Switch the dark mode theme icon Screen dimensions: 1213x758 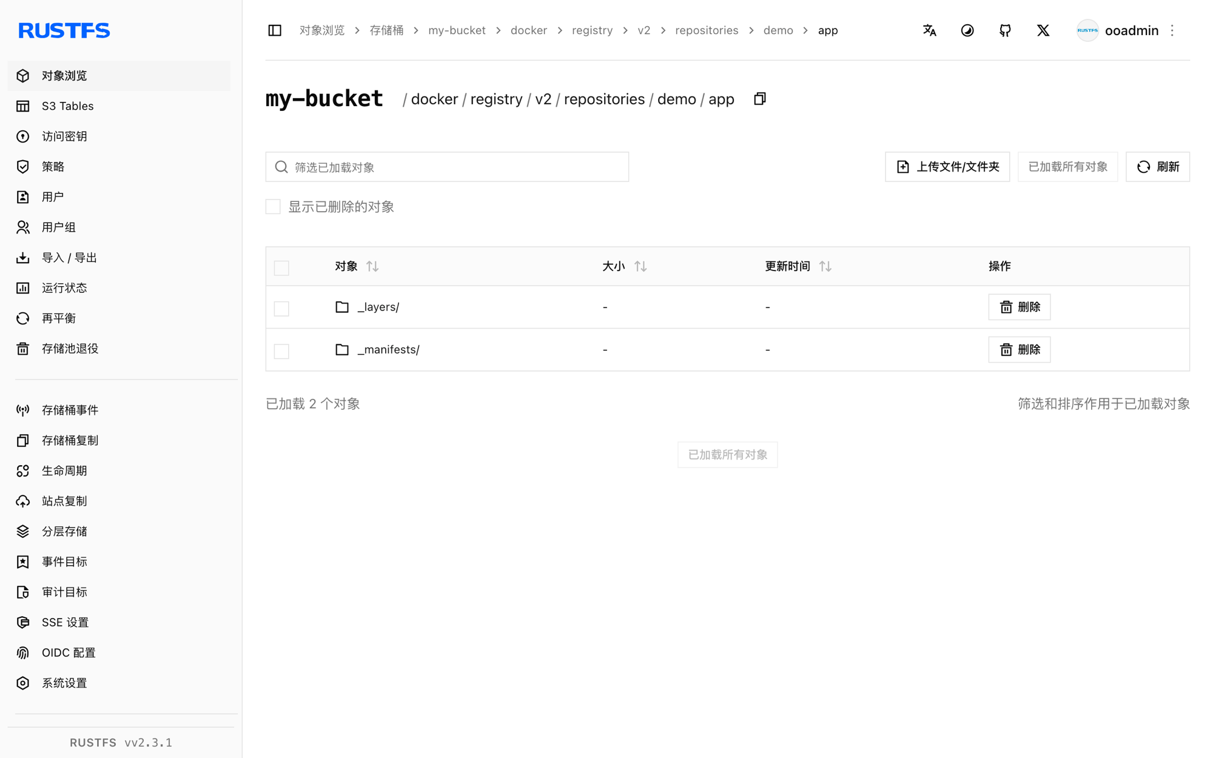[x=967, y=30]
